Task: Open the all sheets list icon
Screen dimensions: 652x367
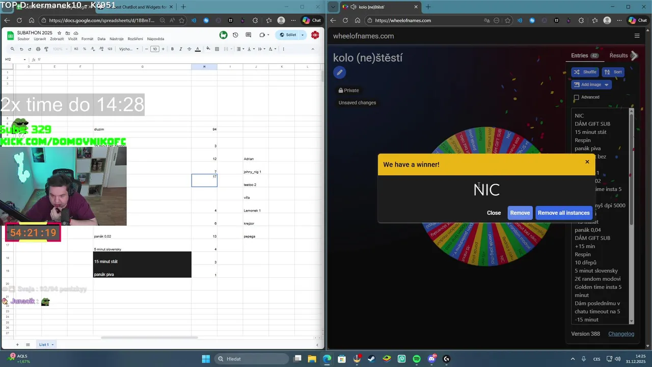Action: (28, 345)
